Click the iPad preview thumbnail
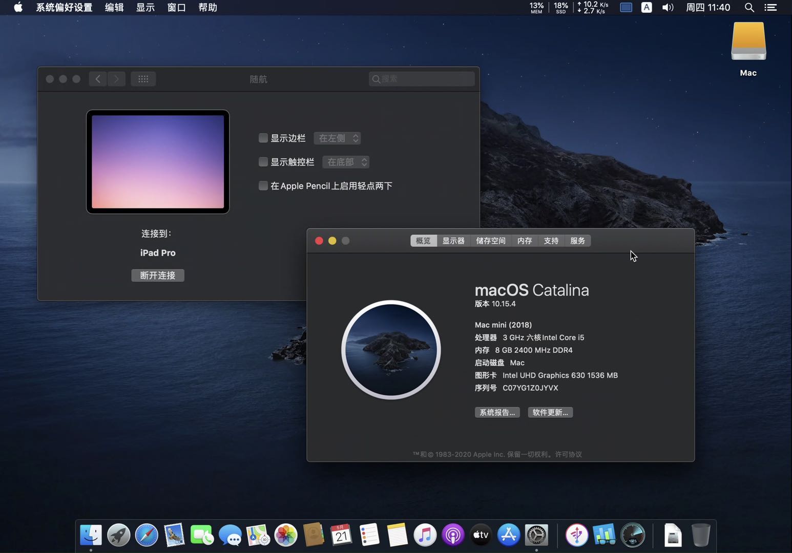The image size is (792, 553). coord(158,162)
